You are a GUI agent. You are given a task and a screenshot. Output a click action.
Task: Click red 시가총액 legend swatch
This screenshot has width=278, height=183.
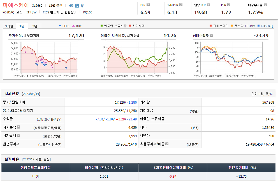(x=130, y=26)
